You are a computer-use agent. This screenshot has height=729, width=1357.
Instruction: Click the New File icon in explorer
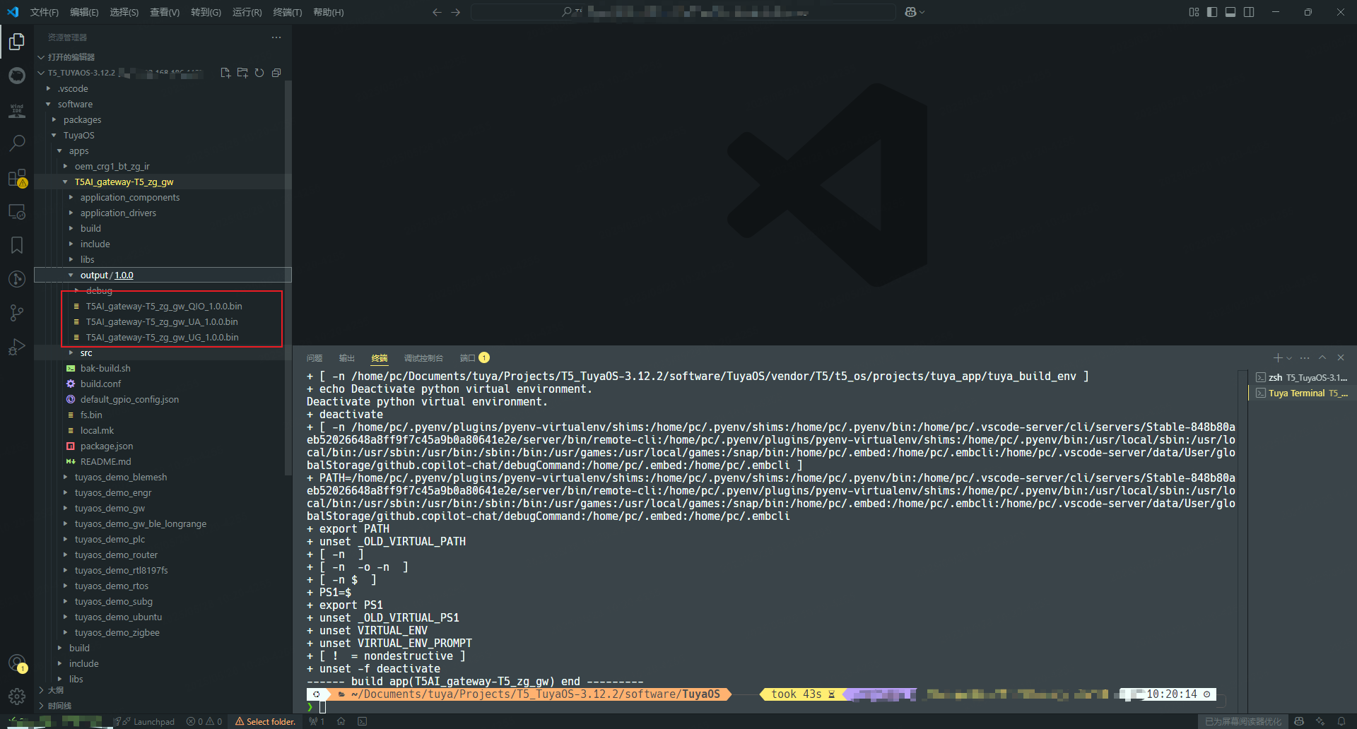point(225,73)
